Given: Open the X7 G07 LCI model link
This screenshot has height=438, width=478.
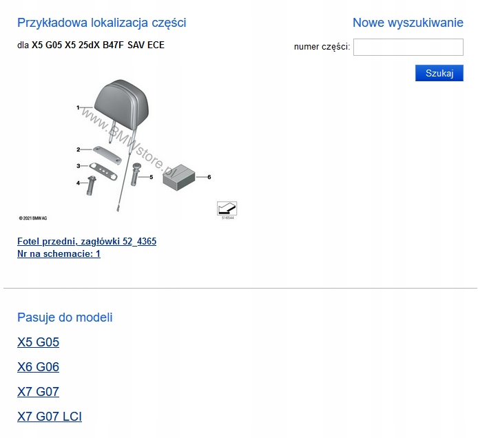Looking at the screenshot, I should [x=50, y=417].
